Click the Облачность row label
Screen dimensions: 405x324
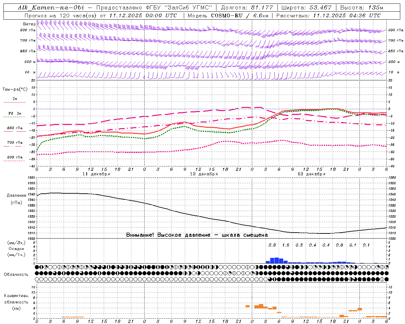point(16,274)
